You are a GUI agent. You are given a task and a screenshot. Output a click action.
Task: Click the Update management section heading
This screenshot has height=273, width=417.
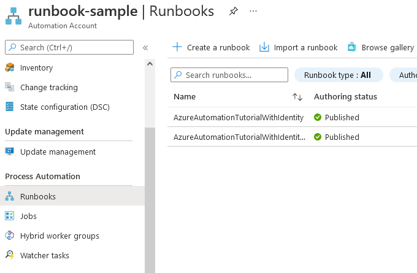(44, 131)
